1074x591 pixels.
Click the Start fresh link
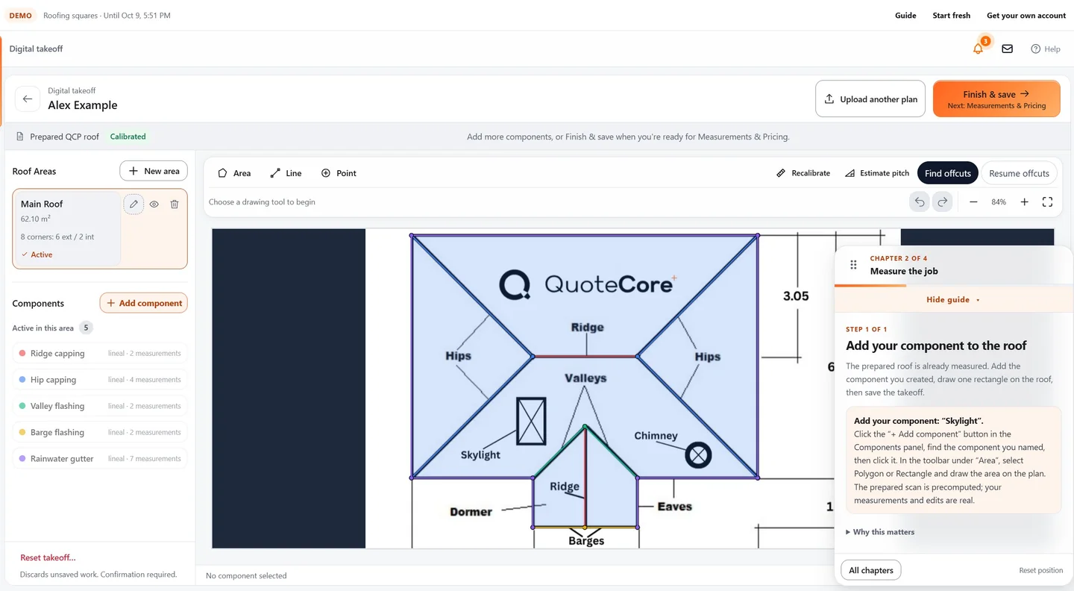pos(952,15)
